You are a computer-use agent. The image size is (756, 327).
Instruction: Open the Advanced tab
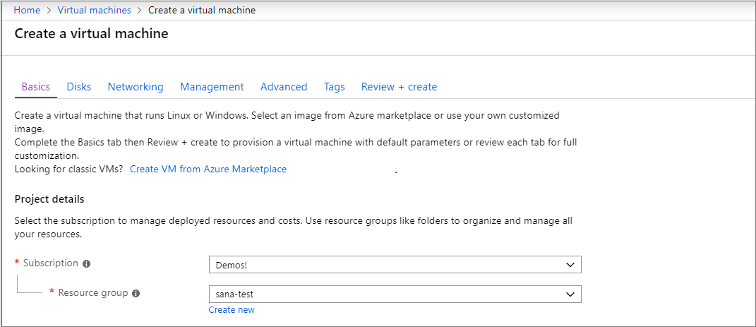pos(284,87)
